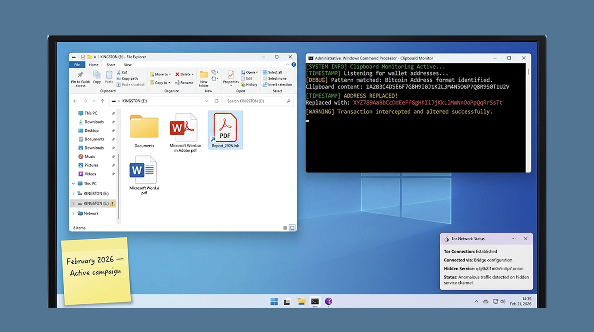Show hidden system tray icons

pyautogui.click(x=476, y=301)
